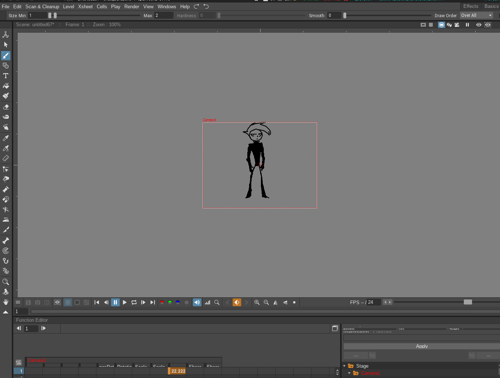Open the Draw Order dropdown
Screen dimensions: 500x378
476,15
